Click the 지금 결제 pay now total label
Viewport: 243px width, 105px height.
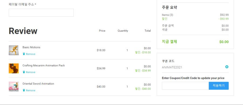click(x=169, y=42)
